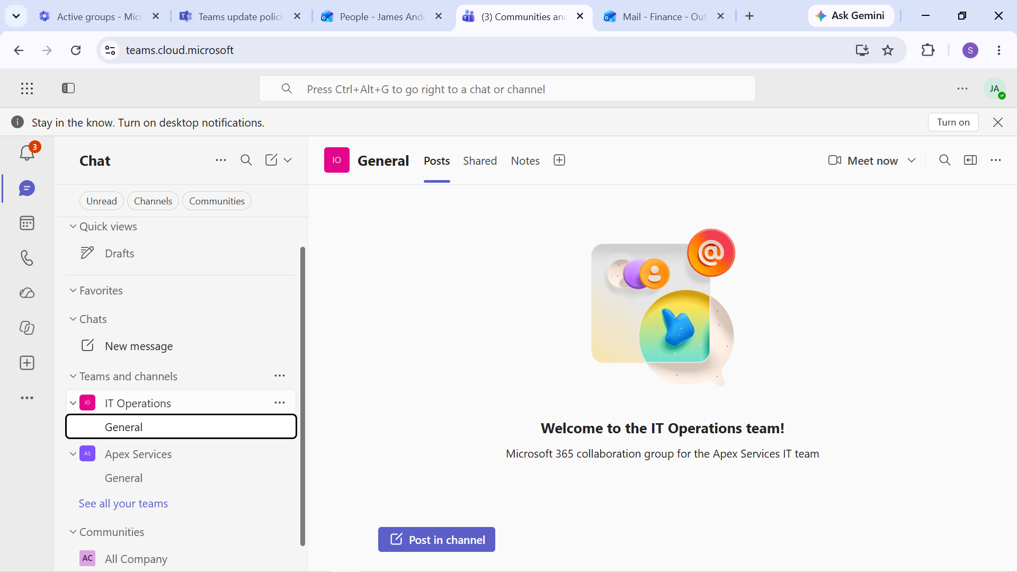Open Teams and channels more options

[x=280, y=376]
